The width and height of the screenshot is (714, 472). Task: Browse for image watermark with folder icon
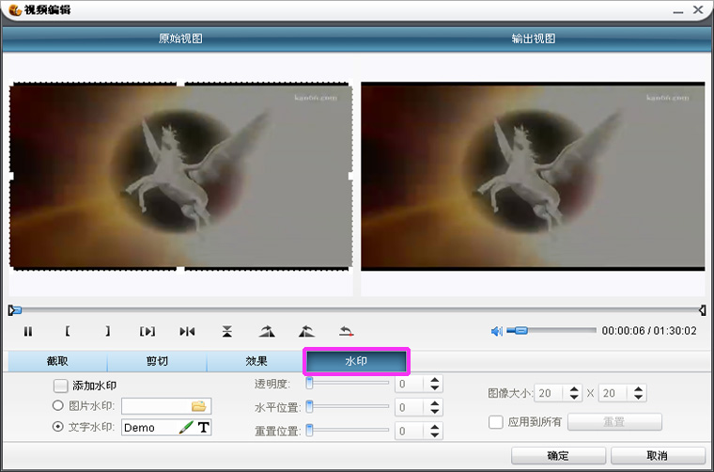tap(198, 405)
